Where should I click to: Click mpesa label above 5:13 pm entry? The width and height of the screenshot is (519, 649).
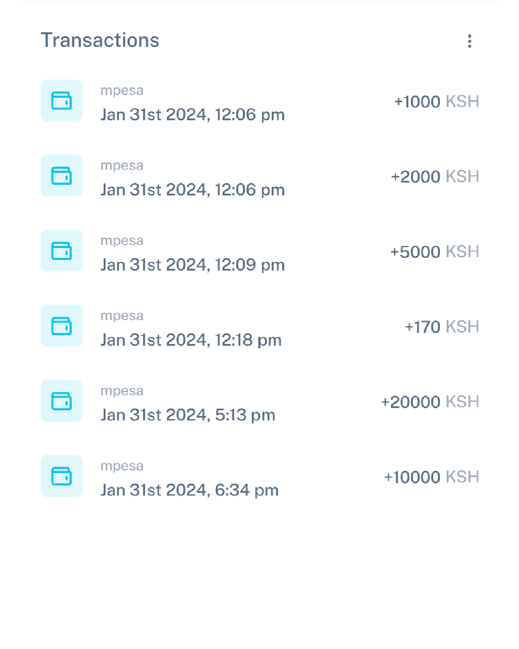[x=122, y=391]
